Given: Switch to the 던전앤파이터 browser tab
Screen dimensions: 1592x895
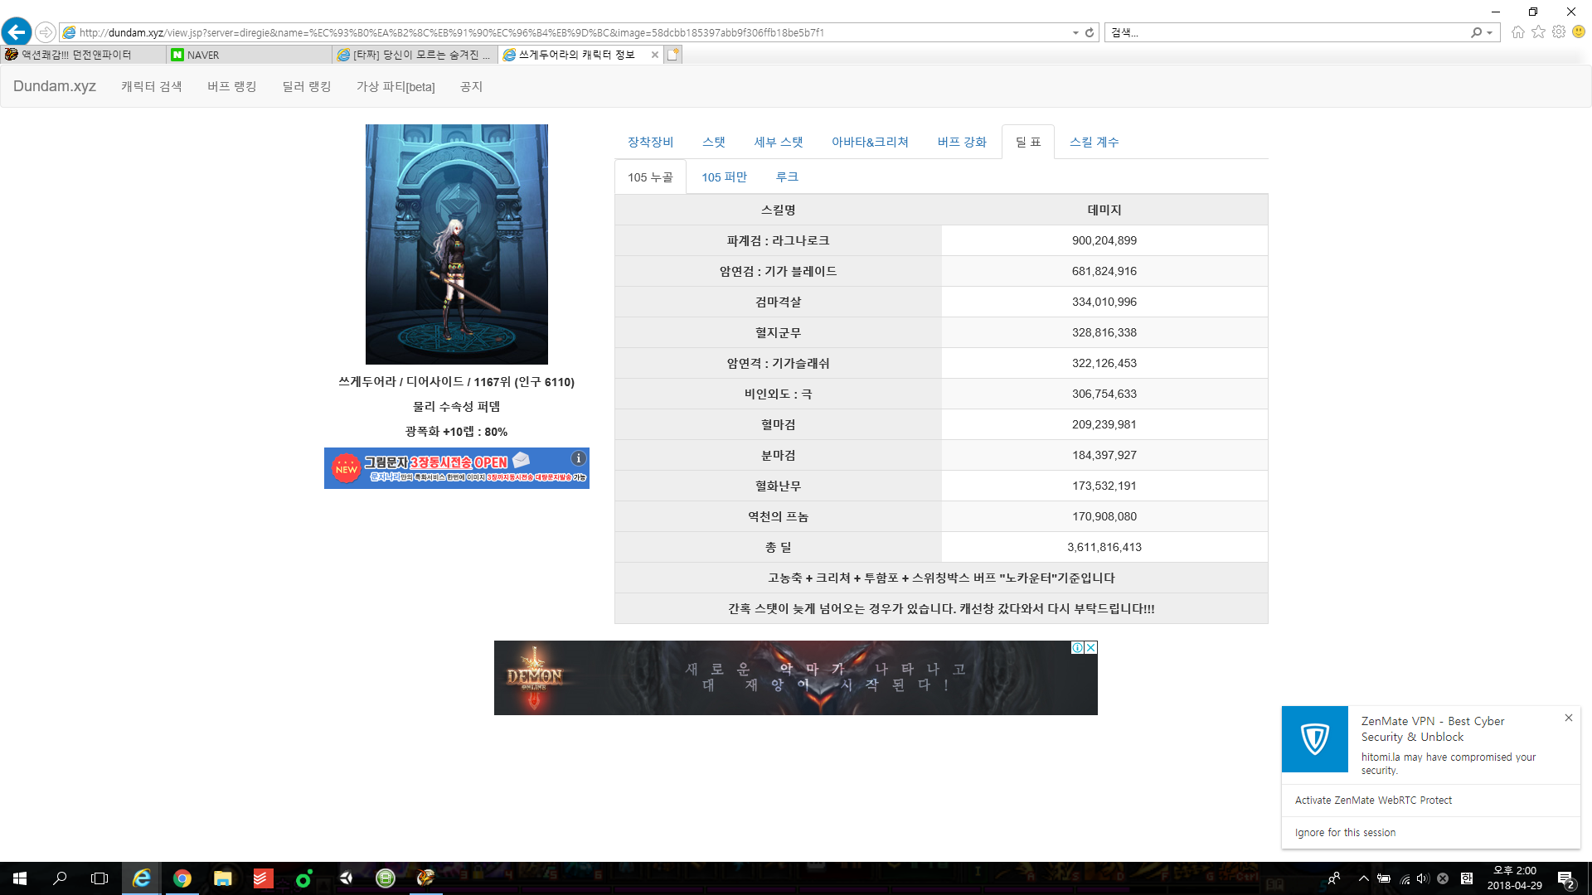Looking at the screenshot, I should click(x=83, y=55).
